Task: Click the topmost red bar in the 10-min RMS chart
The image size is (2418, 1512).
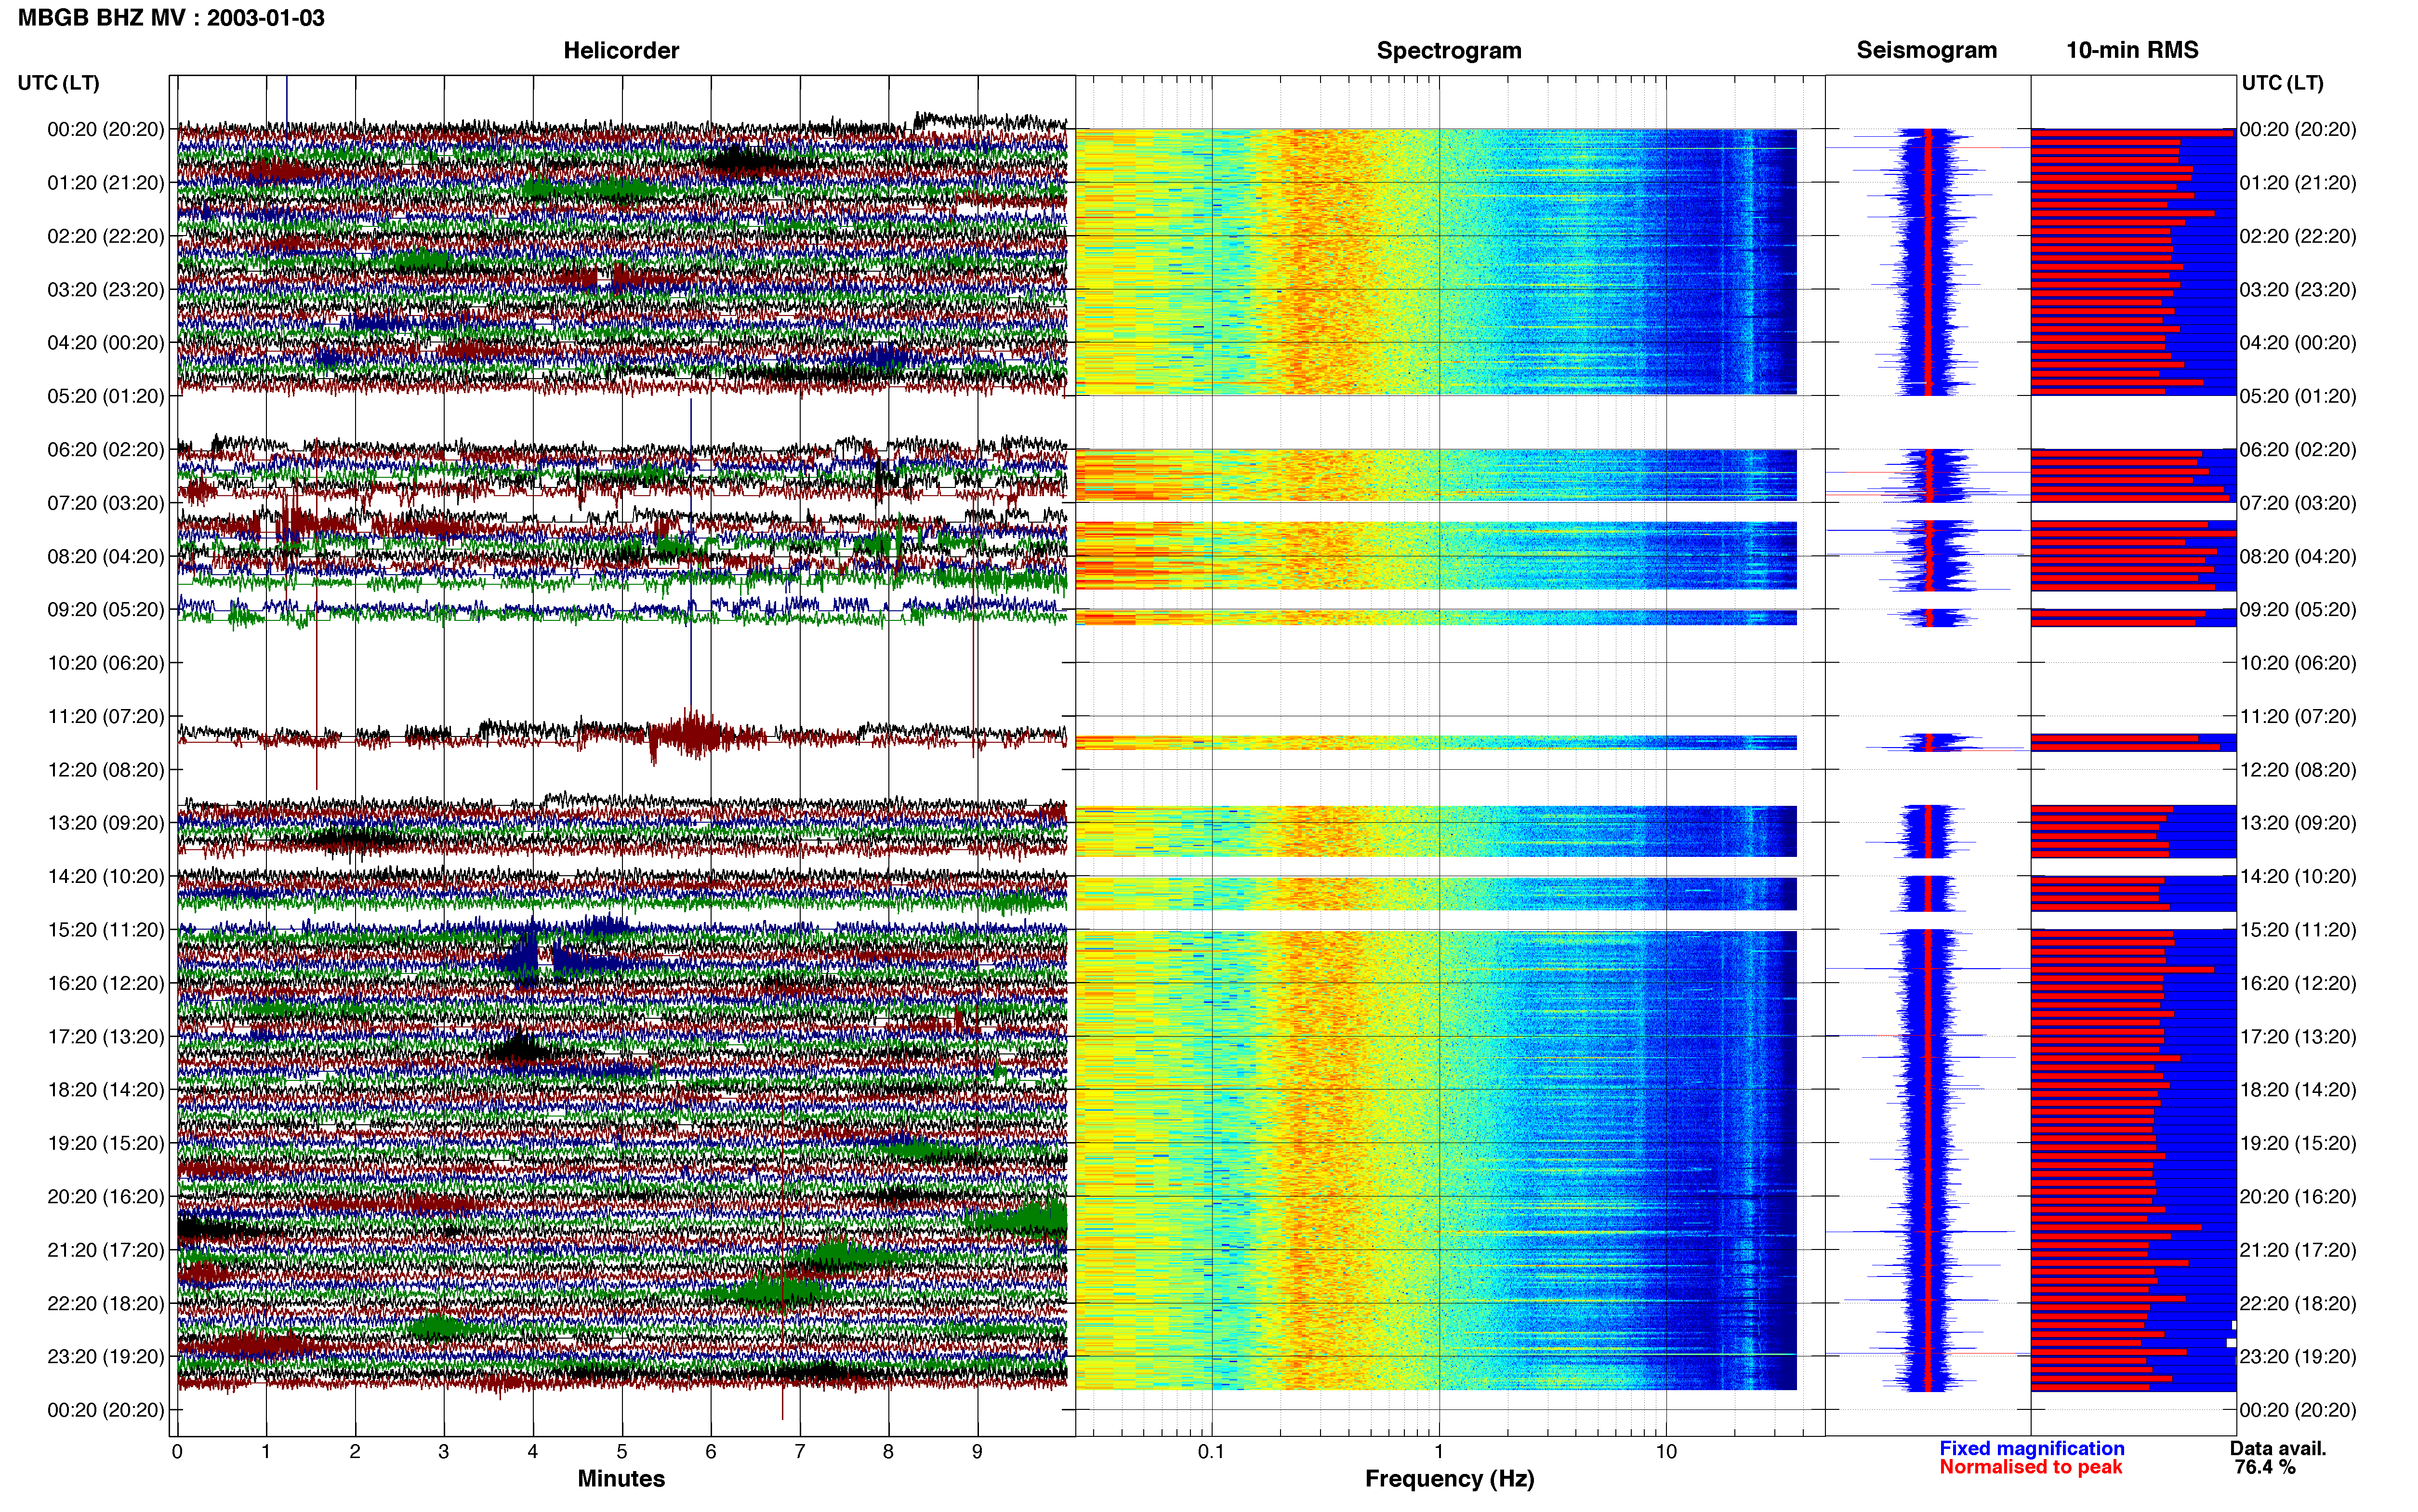Action: click(2131, 132)
